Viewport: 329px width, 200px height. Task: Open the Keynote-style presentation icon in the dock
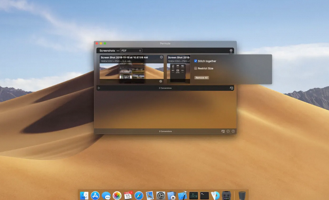[x=172, y=196]
